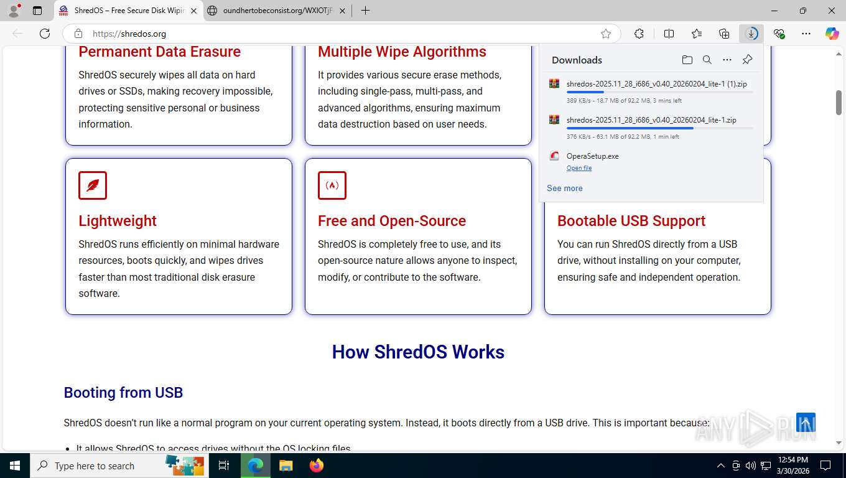
Task: Click See more in Downloads panel
Action: click(565, 188)
